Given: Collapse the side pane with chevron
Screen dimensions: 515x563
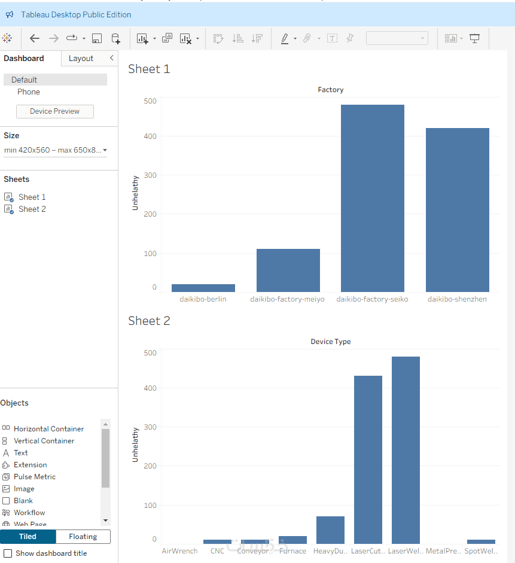Looking at the screenshot, I should click(x=112, y=58).
